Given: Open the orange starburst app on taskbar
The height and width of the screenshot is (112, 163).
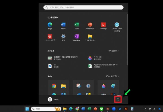Looking at the screenshot, I should (108, 109).
